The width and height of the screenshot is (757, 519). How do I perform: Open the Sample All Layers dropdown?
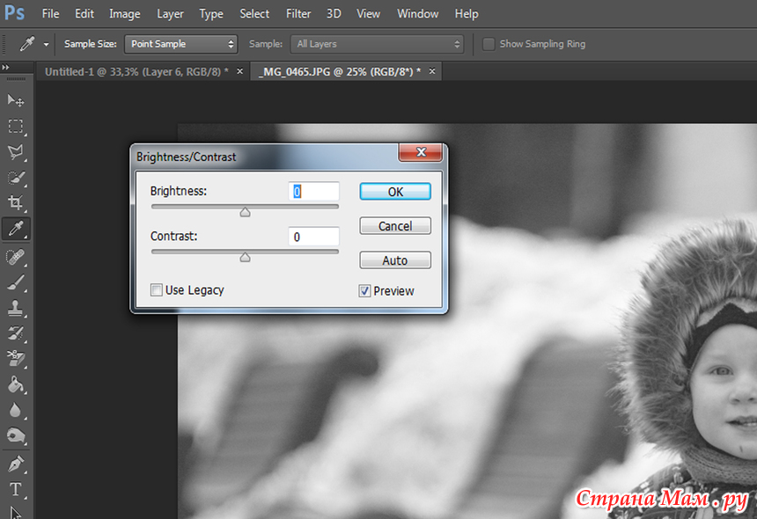[x=377, y=44]
